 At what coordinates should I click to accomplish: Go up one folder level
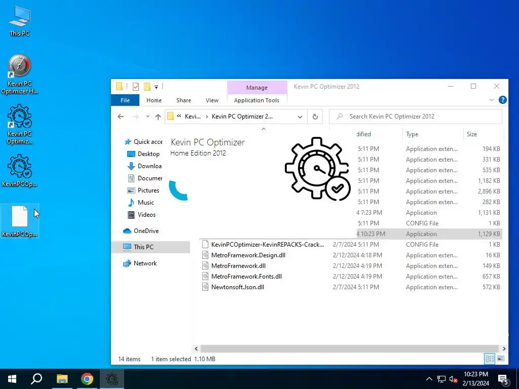[x=158, y=116]
